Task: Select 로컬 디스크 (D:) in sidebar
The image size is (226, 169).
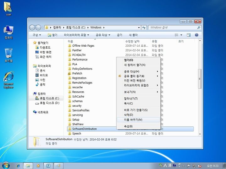Action: (47, 103)
